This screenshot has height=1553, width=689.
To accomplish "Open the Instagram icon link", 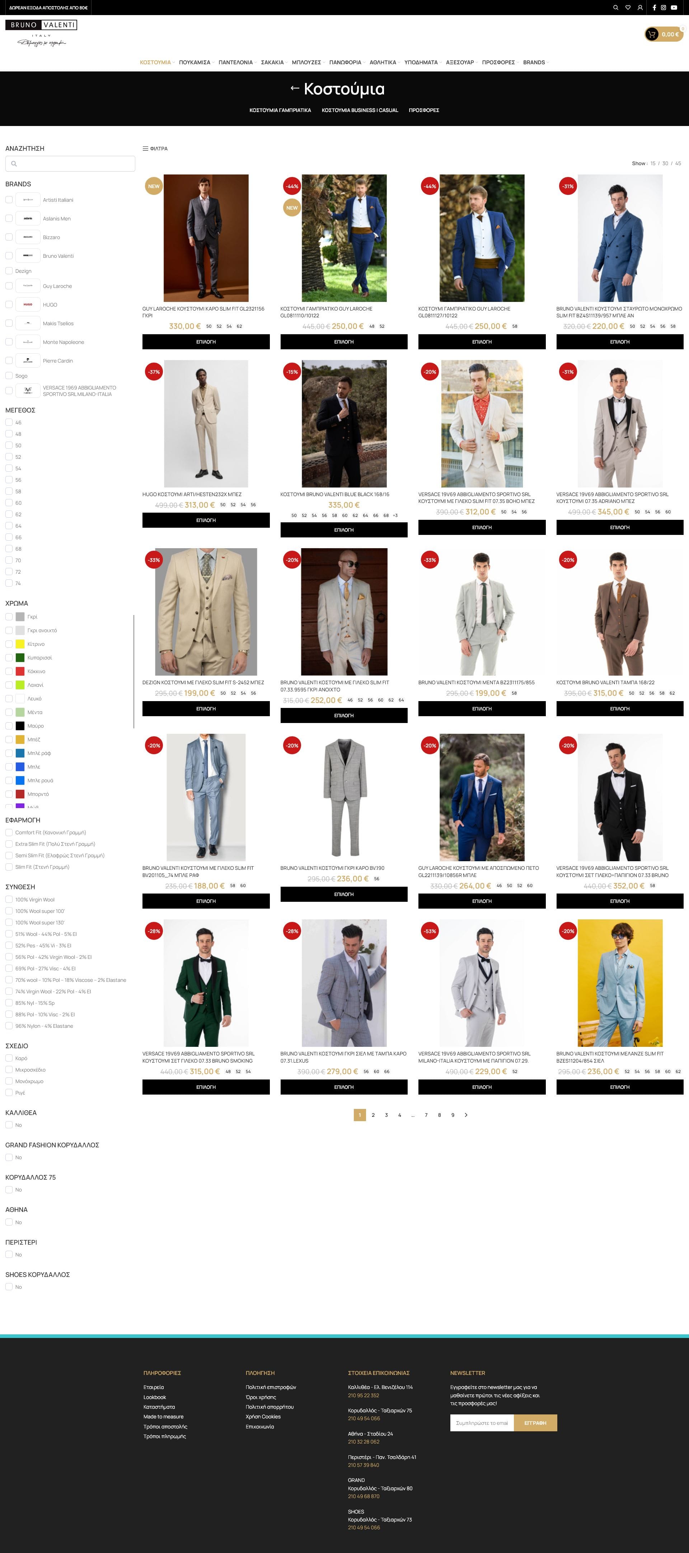I will pos(664,8).
